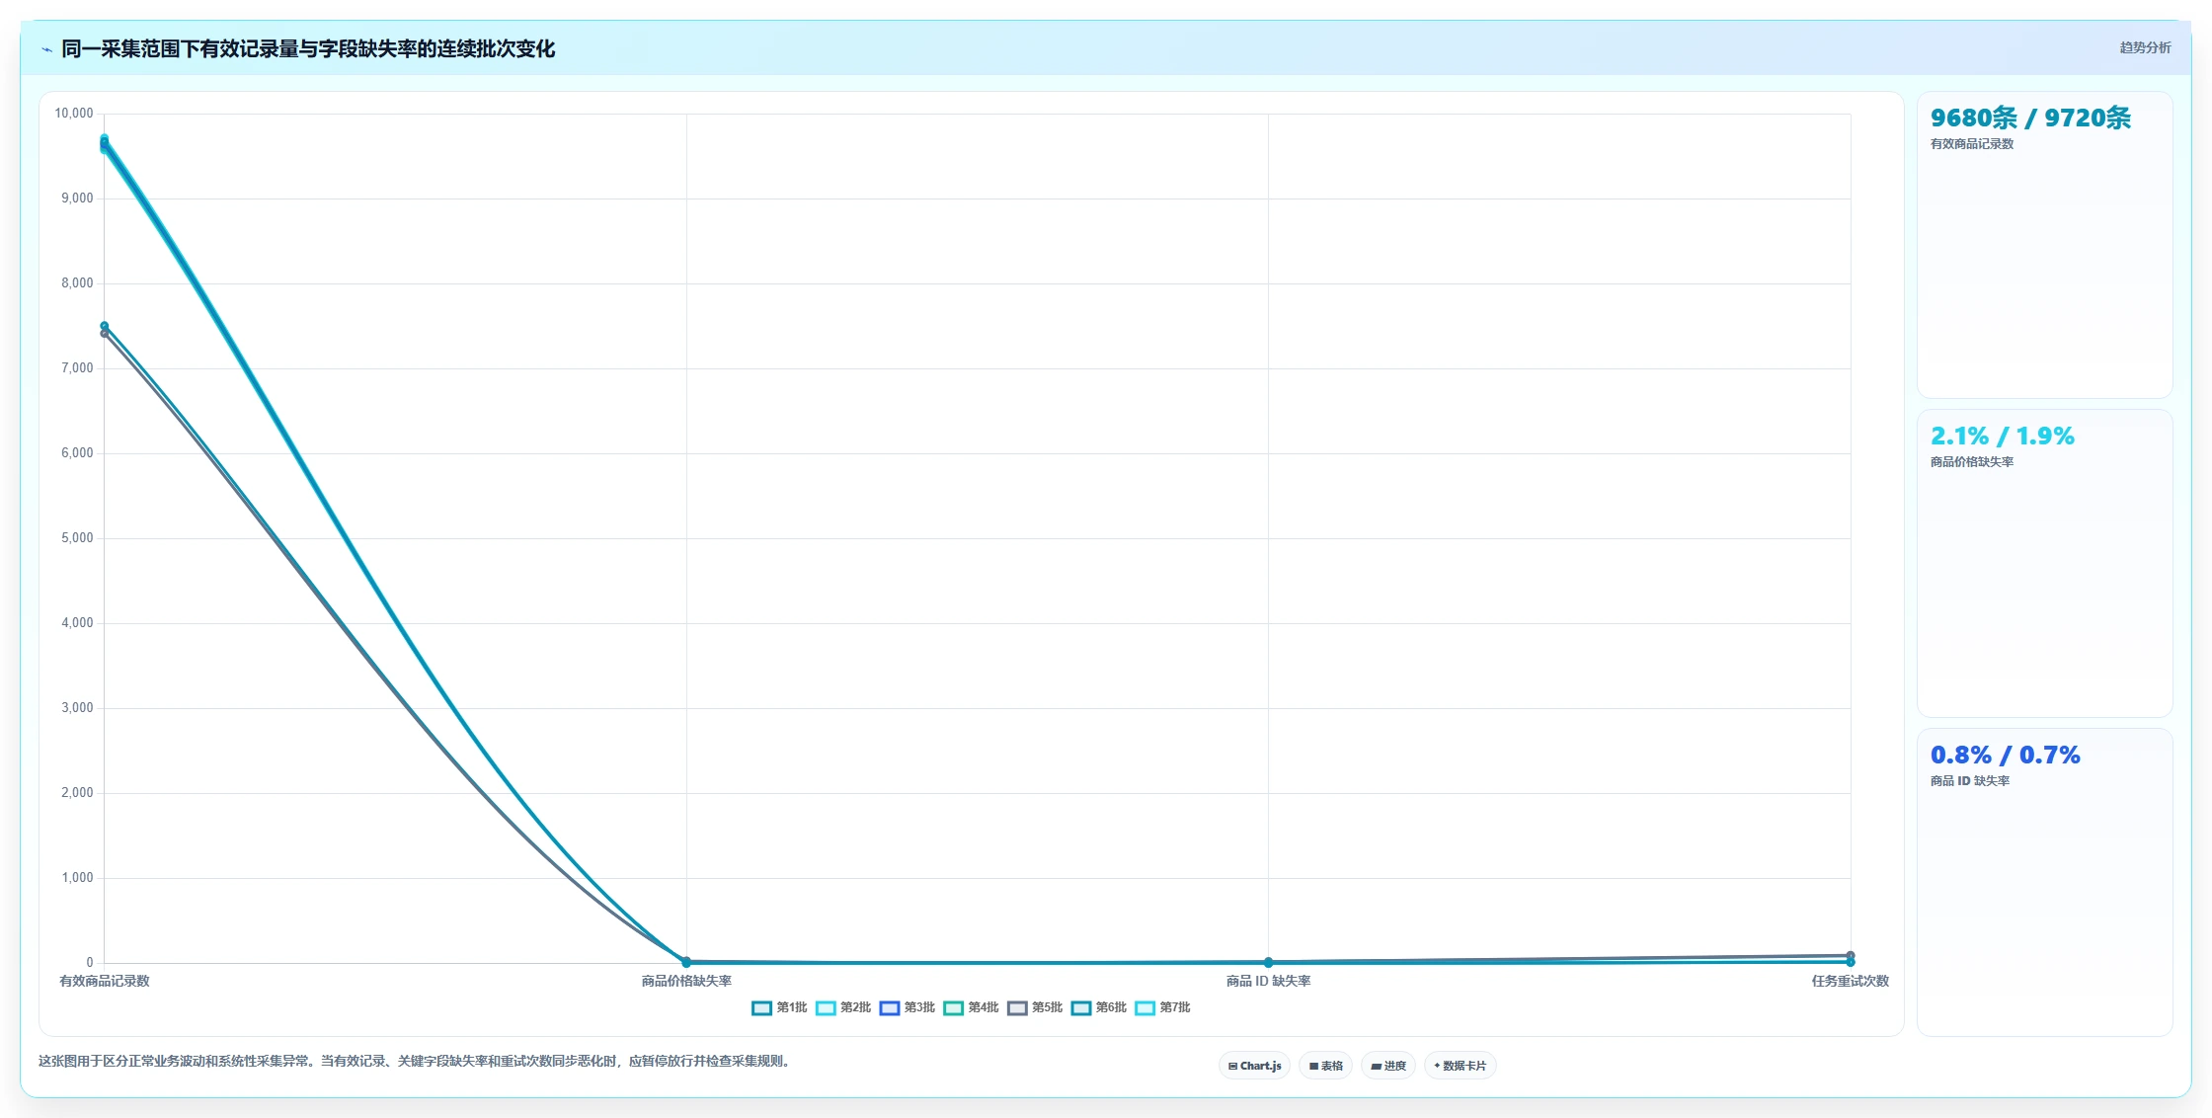Screen dimensions: 2212x1118
Task: Click the 2.1% / 1.9% value card
Action: click(x=2044, y=563)
